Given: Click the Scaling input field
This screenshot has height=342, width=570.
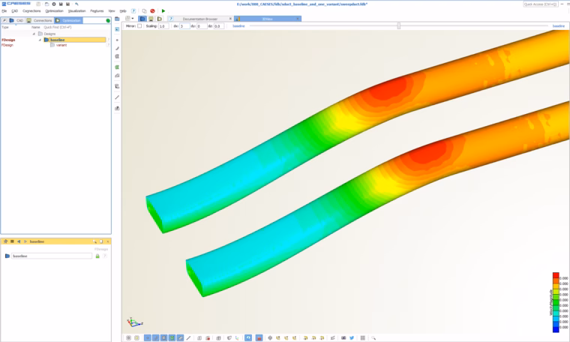Looking at the screenshot, I should (163, 26).
